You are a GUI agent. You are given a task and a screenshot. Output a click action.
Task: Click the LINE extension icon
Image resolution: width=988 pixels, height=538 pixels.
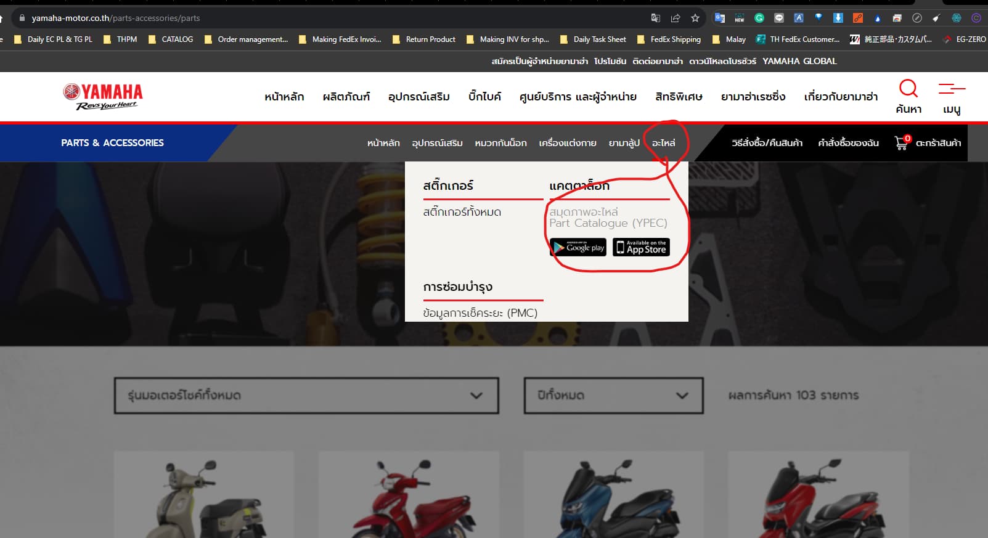click(779, 18)
